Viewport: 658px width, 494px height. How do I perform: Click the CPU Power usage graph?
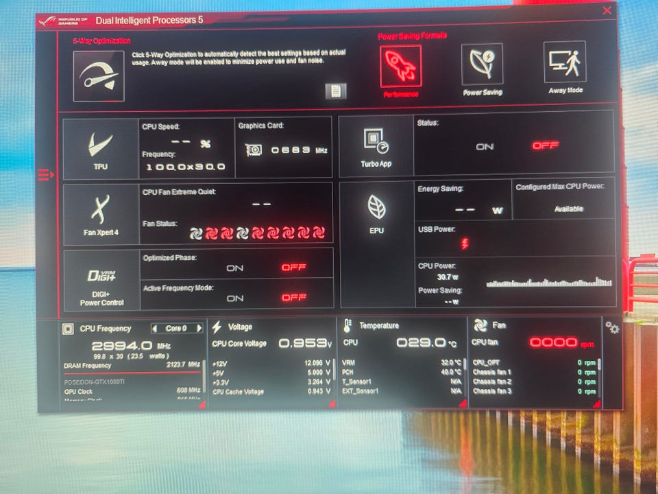[549, 282]
